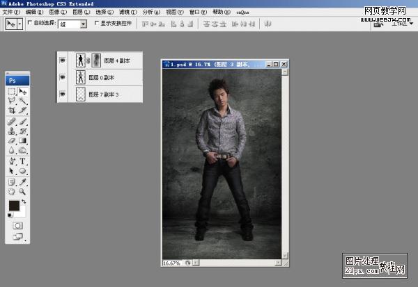Open the 组 auto-select dropdown
Image resolution: width=418 pixels, height=287 pixels.
click(x=84, y=24)
